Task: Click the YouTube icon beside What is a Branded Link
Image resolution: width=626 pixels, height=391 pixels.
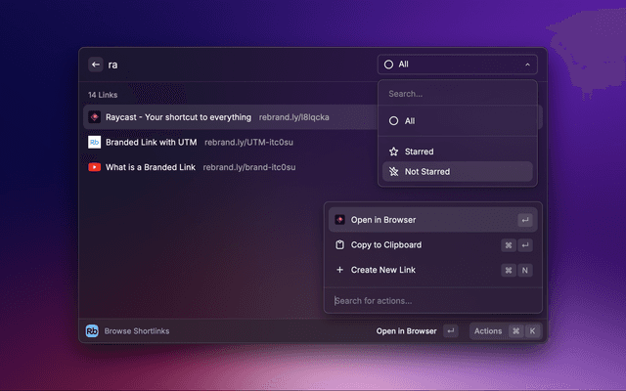Action: (95, 167)
